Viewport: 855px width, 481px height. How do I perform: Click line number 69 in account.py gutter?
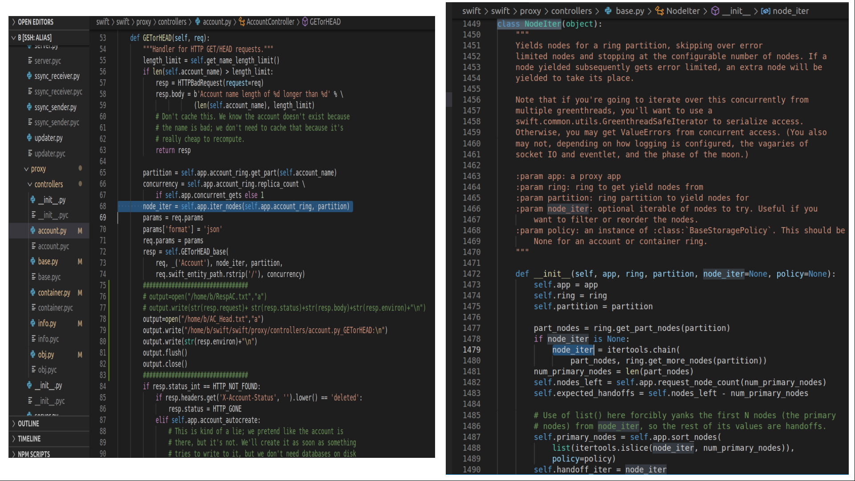point(103,218)
